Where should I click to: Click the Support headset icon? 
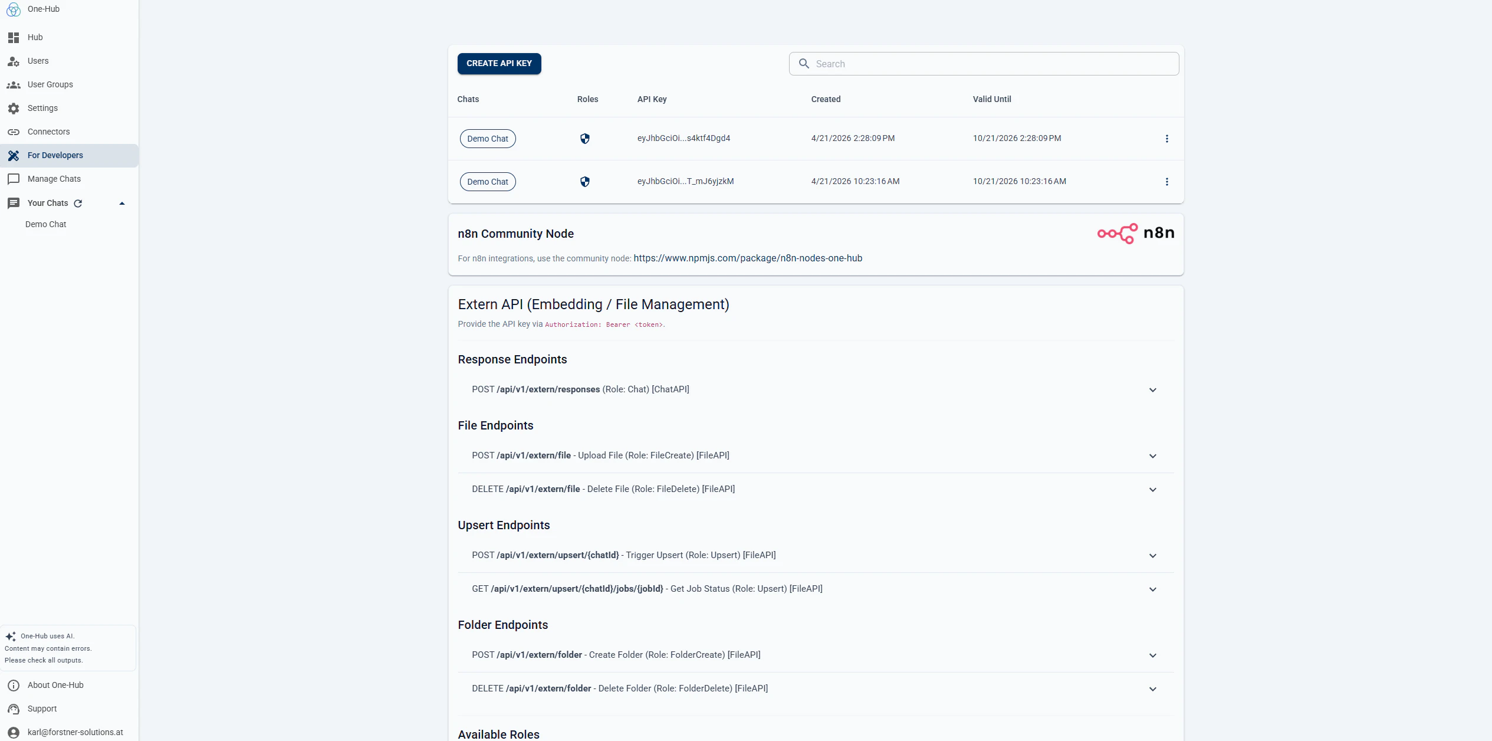(14, 709)
